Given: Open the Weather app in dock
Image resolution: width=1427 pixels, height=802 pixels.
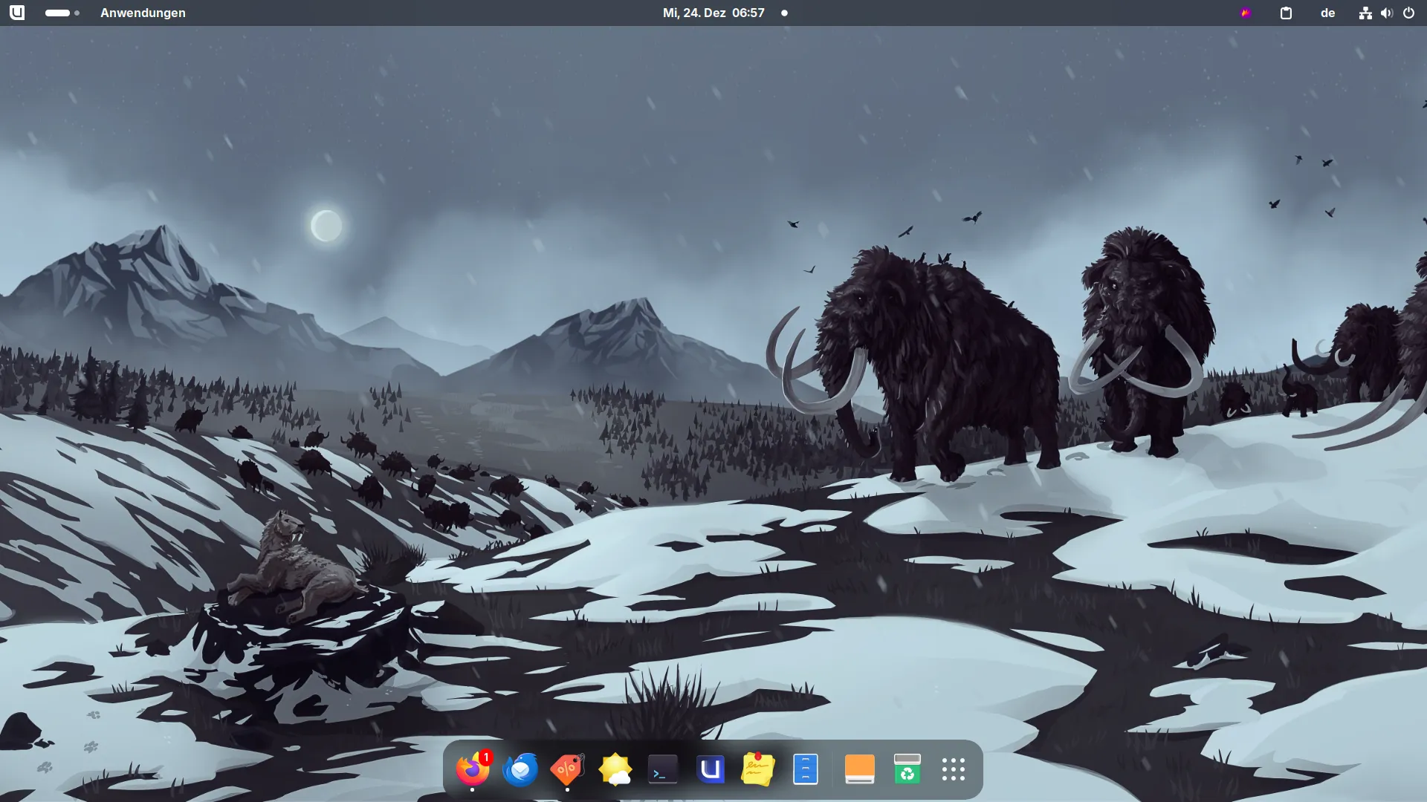Looking at the screenshot, I should point(615,769).
